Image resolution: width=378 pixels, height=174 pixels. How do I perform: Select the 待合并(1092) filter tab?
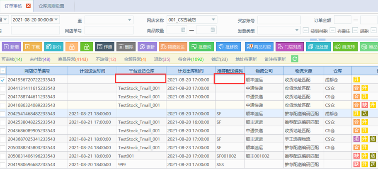coord(191,59)
